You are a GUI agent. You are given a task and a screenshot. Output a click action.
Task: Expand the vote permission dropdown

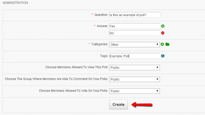(x=135, y=91)
